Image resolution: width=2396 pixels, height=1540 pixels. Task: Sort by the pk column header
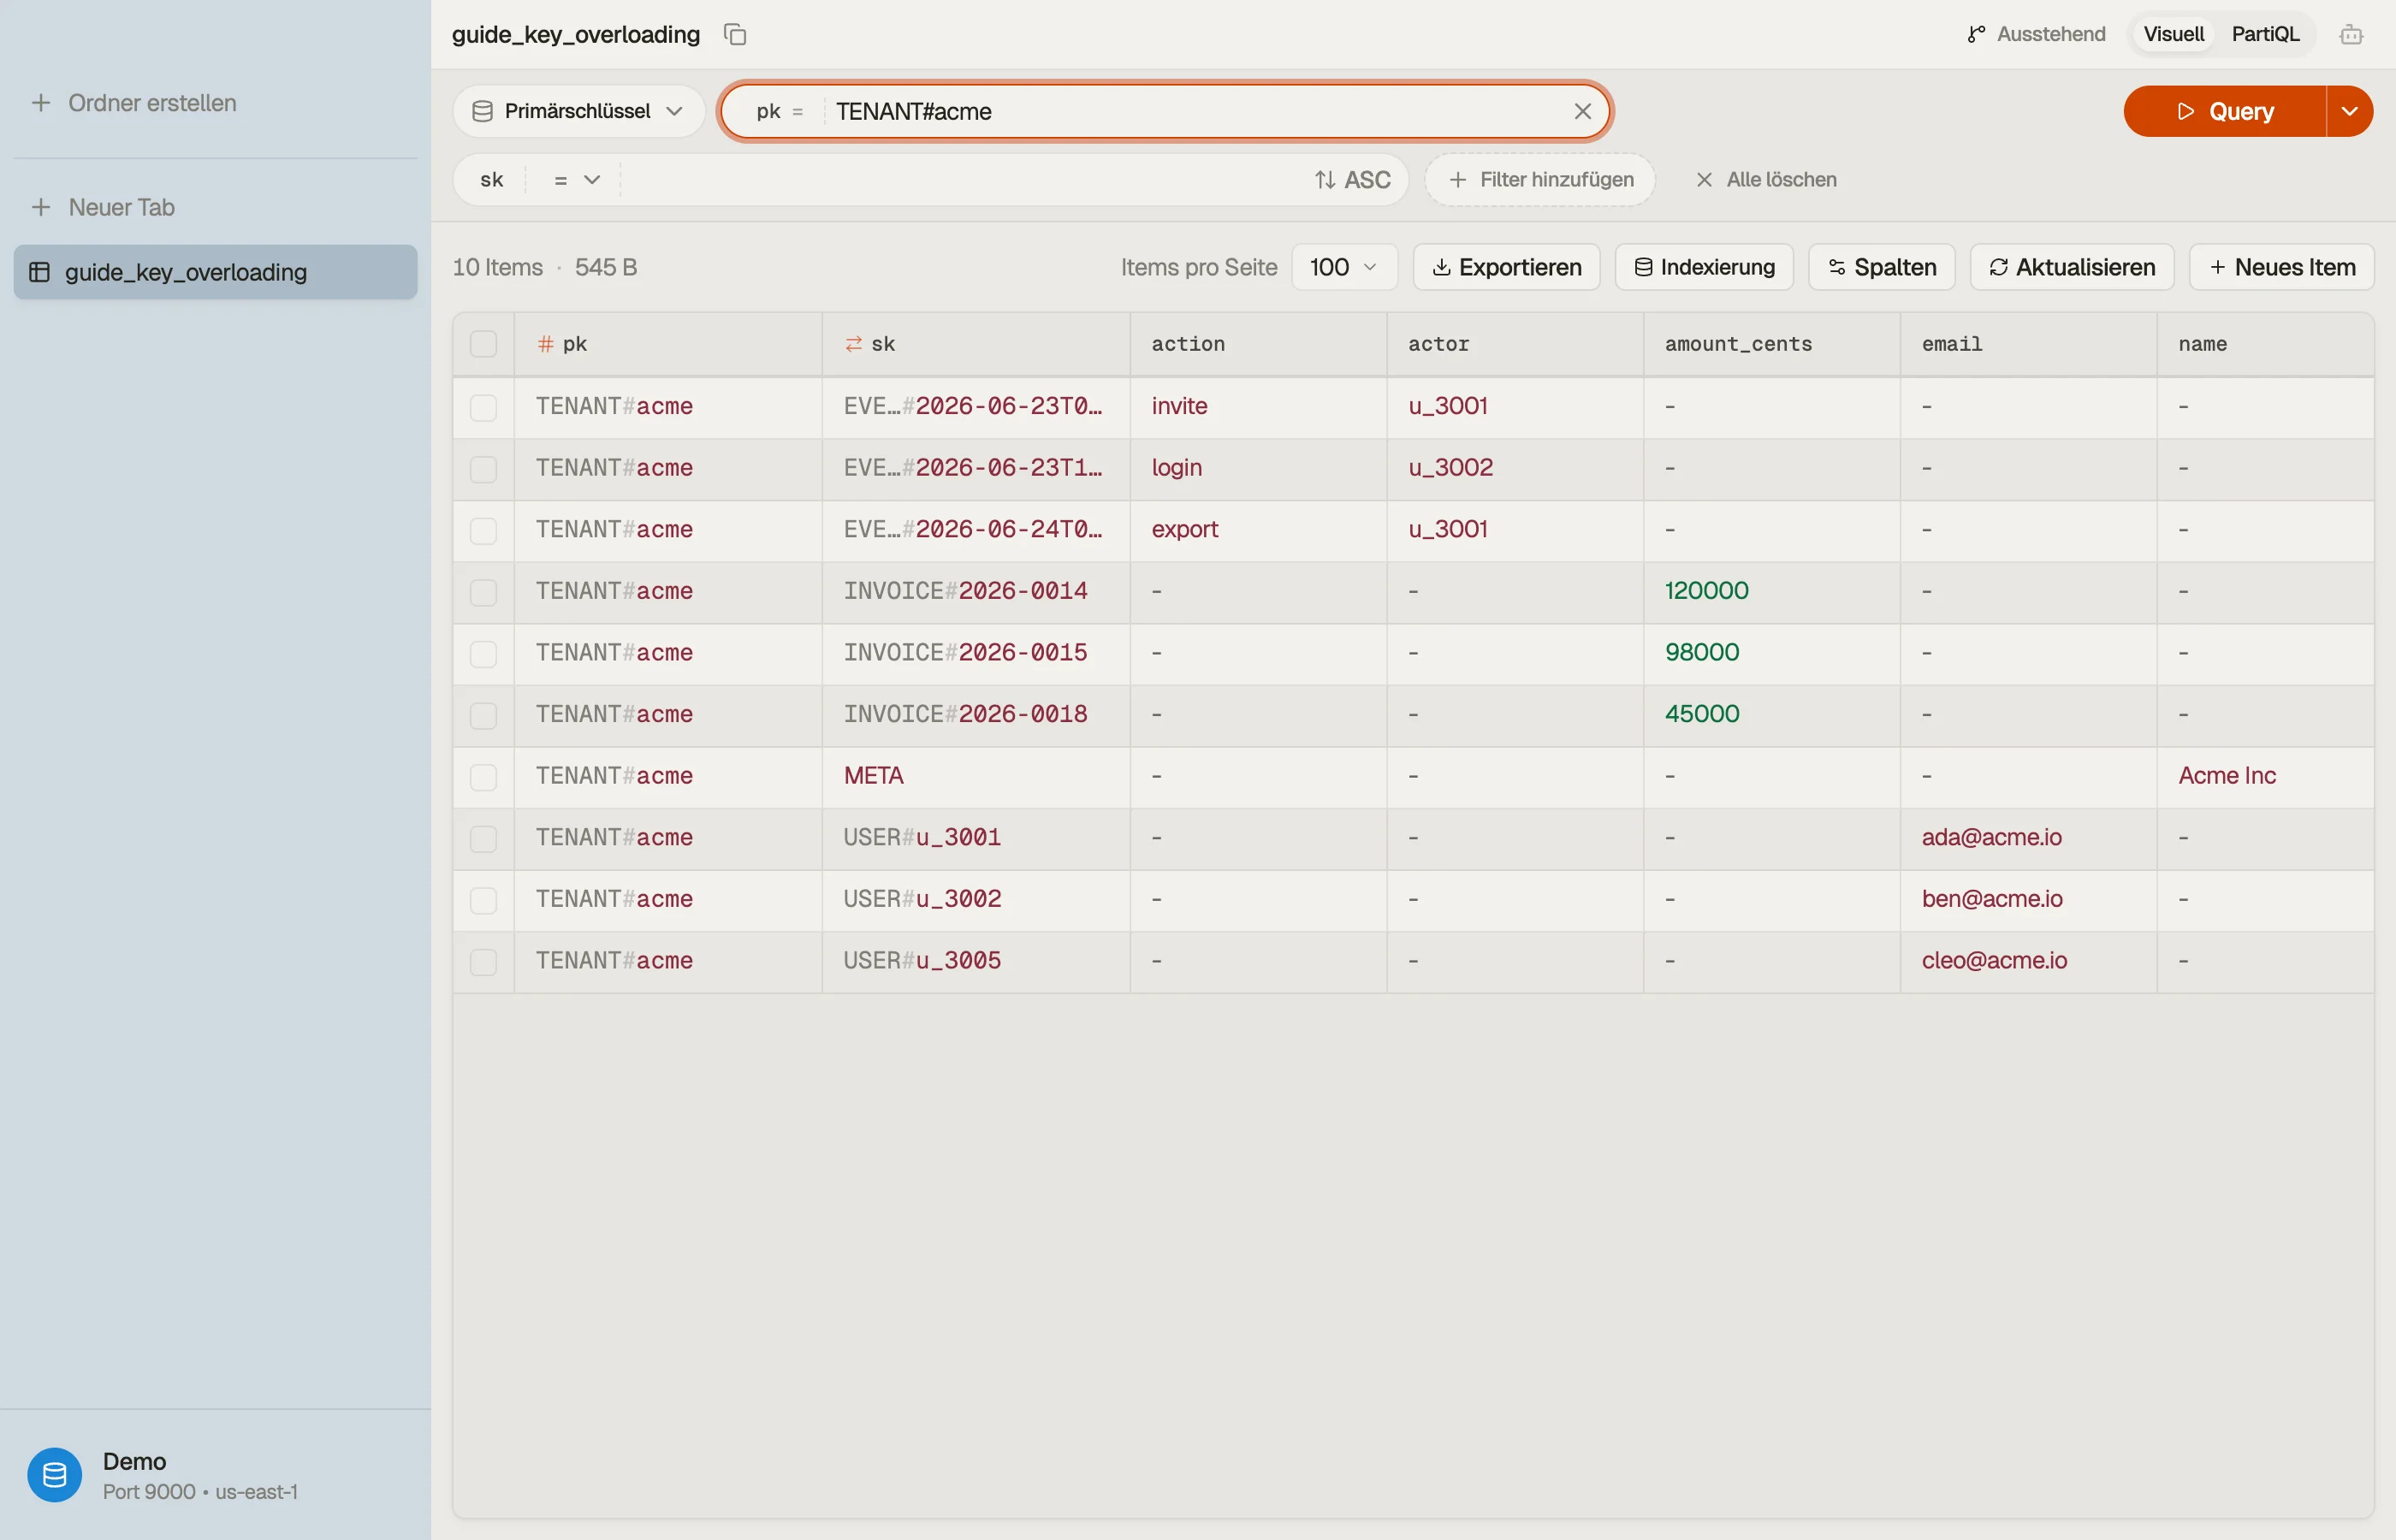point(668,344)
